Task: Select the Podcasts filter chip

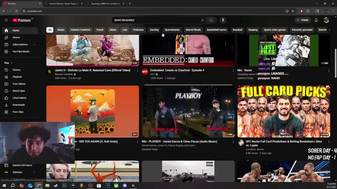Action: click(138, 30)
